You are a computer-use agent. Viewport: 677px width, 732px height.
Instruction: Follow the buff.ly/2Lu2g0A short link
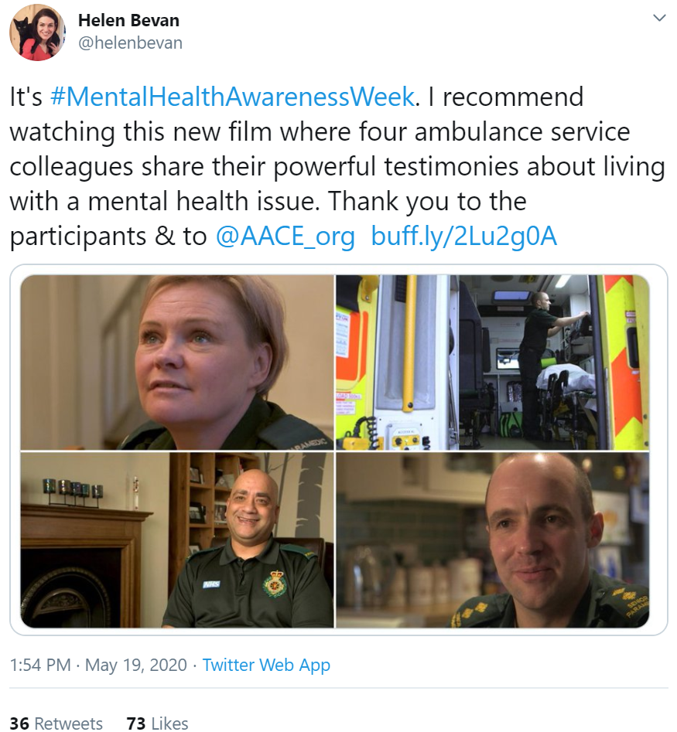click(x=464, y=237)
